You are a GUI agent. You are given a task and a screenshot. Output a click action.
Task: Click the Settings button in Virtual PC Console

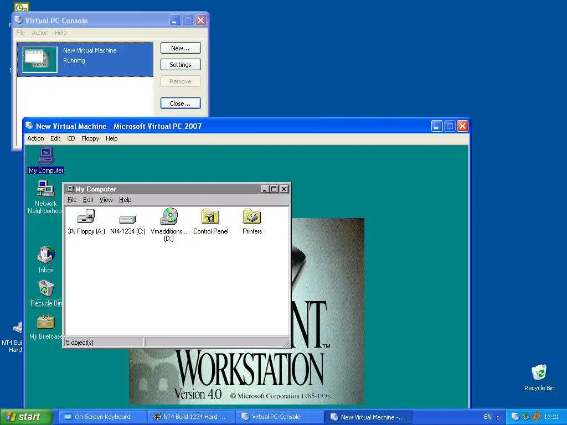(x=181, y=65)
